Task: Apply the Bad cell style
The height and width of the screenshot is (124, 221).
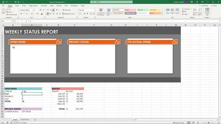Action: 131,10
